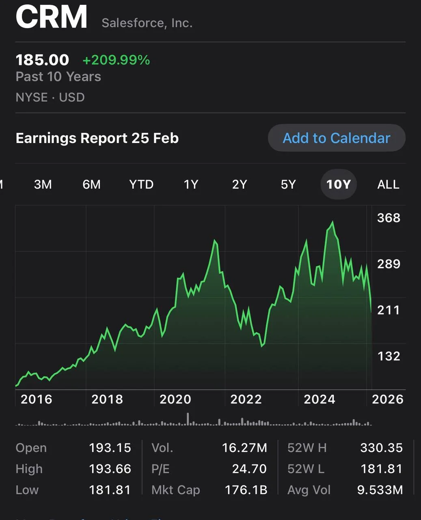Screen dimensions: 421x520
Task: Tap the Salesforce, Inc. company name
Action: point(147,23)
